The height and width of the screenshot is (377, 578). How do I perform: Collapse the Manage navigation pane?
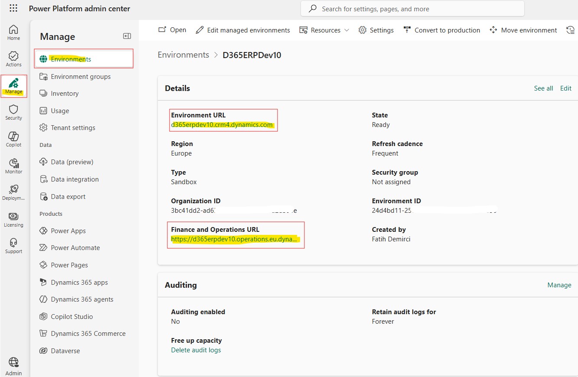tap(127, 36)
